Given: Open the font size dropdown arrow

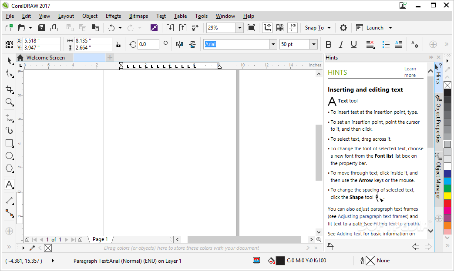Looking at the screenshot, I should pos(313,44).
